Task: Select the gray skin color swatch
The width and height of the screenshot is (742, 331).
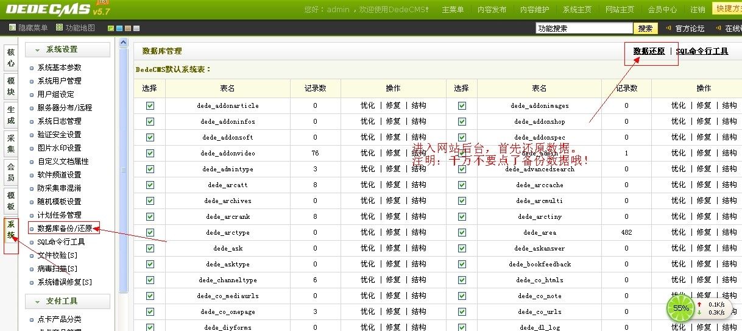Action: click(x=136, y=29)
